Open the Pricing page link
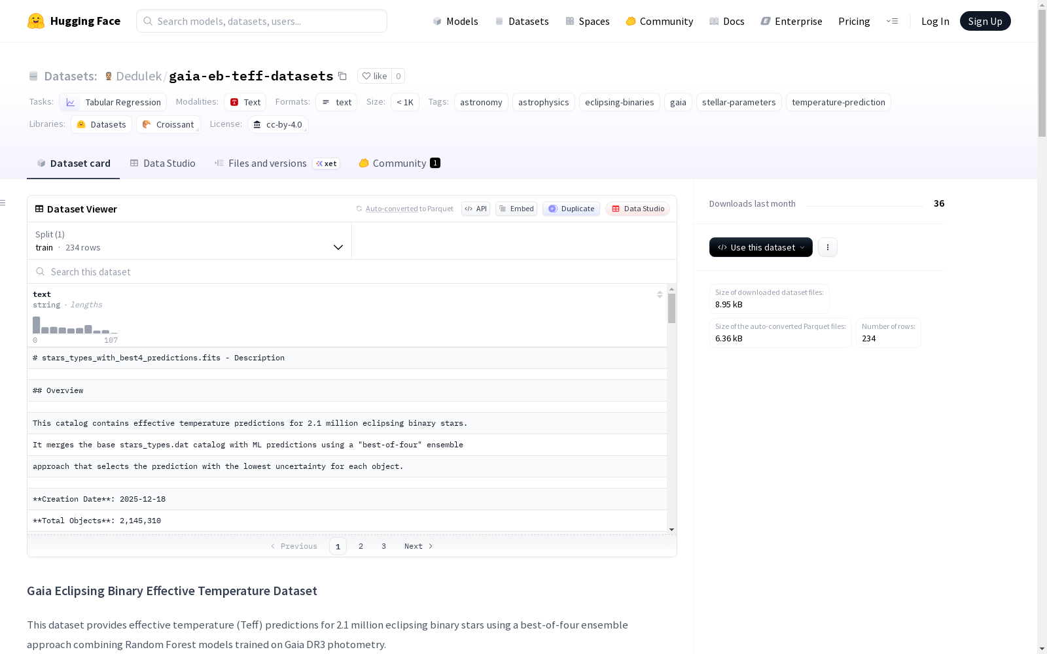The height and width of the screenshot is (654, 1047). pyautogui.click(x=854, y=21)
